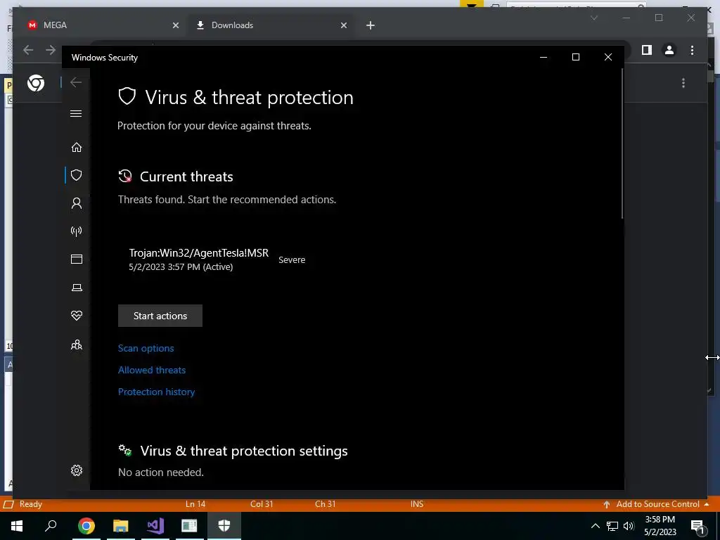The width and height of the screenshot is (720, 540).
Task: Close the MEGA tab in Chrome
Action: pos(175,25)
